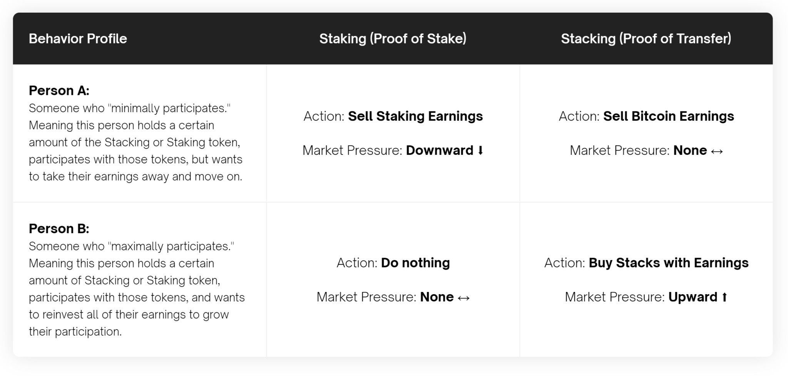Click the upward arrow icon after Upward
Image resolution: width=788 pixels, height=376 pixels.
click(725, 297)
